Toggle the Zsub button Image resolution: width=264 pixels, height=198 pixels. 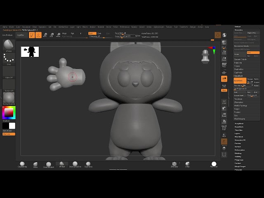coord(99,33)
